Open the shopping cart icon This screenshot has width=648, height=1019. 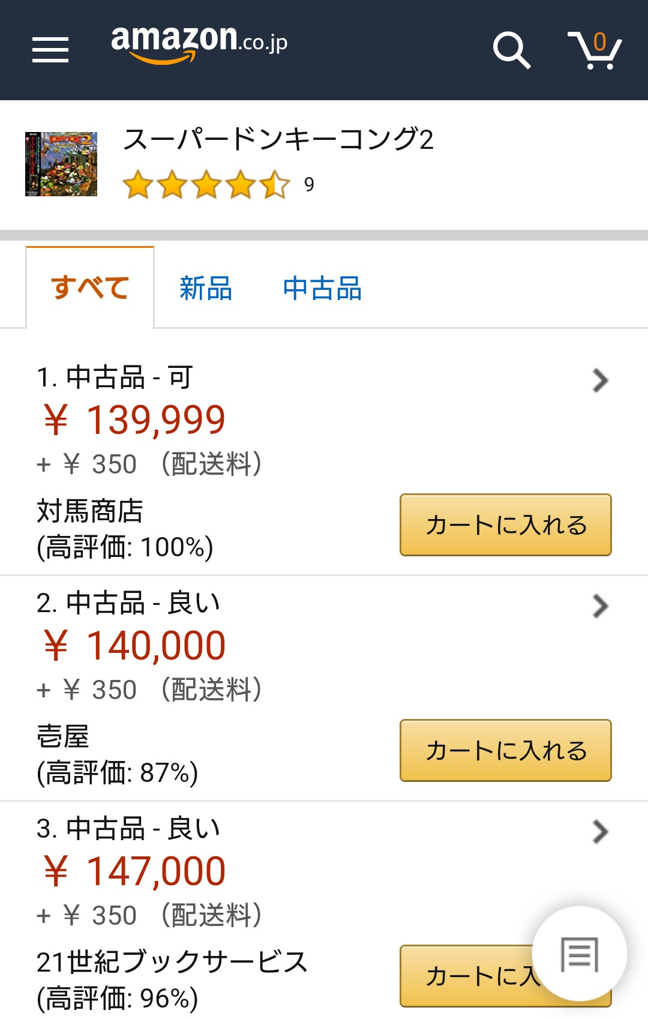[595, 49]
